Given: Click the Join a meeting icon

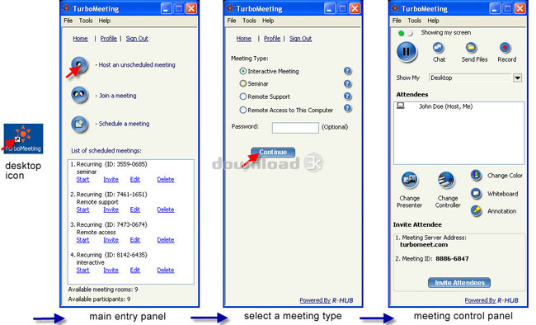Looking at the screenshot, I should [x=79, y=94].
